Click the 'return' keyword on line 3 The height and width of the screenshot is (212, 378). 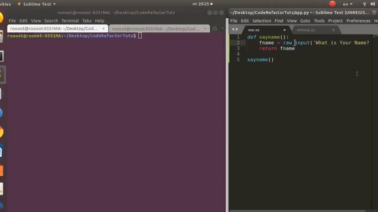268,48
